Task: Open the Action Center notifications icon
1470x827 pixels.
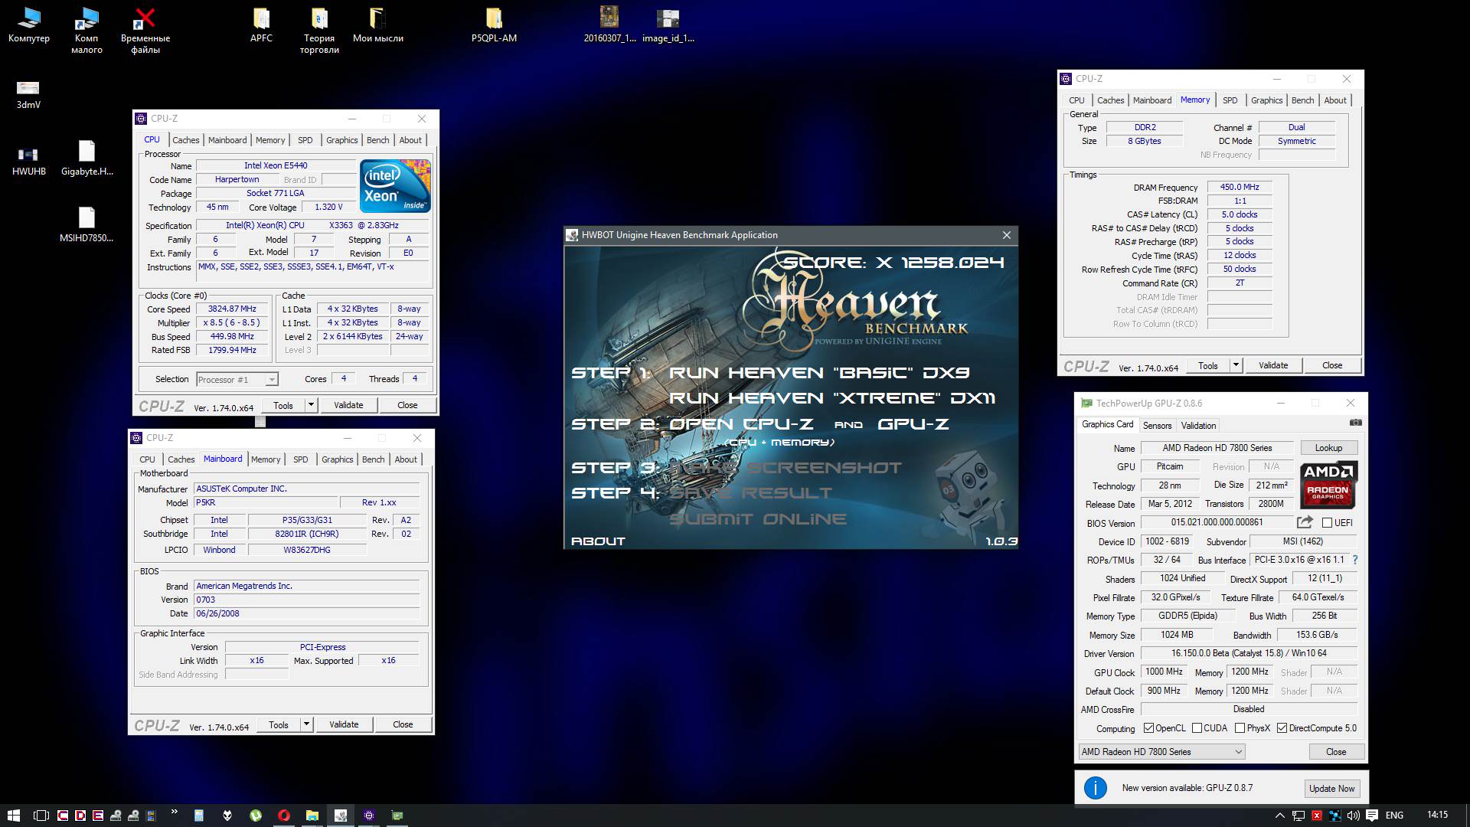Action: [1372, 816]
